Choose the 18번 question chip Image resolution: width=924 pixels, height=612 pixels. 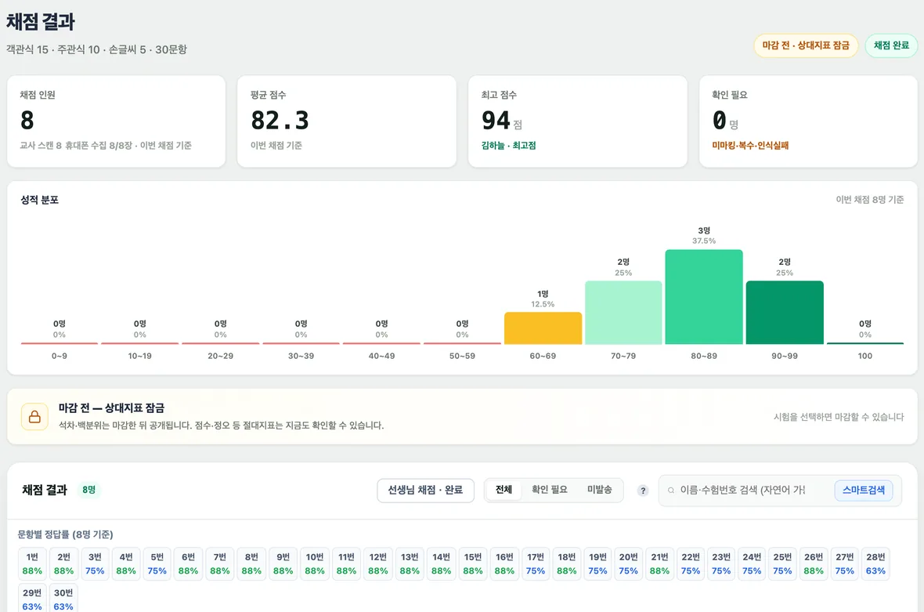tap(567, 563)
